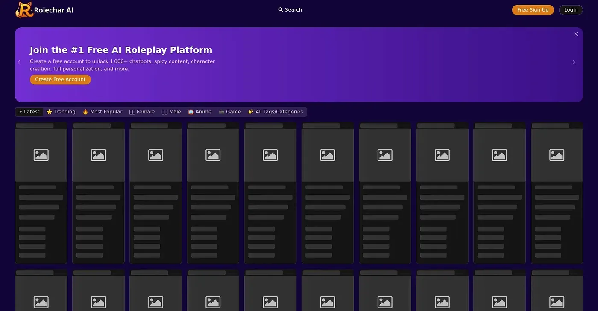Switch to the Trending tab
Viewport: 598px width, 311px height.
pos(61,112)
